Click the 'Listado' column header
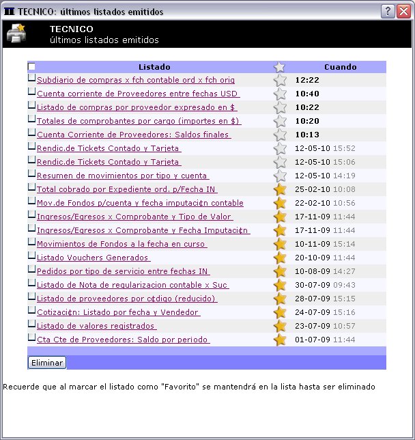The image size is (415, 440). 154,67
